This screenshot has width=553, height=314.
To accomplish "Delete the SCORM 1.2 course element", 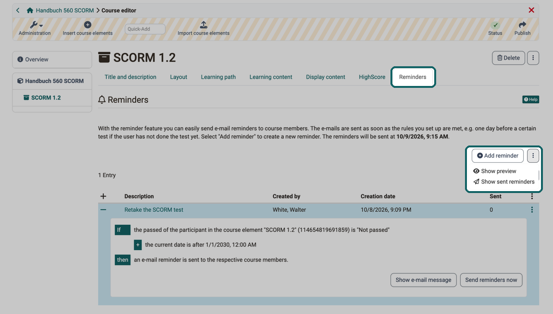I will (x=508, y=58).
